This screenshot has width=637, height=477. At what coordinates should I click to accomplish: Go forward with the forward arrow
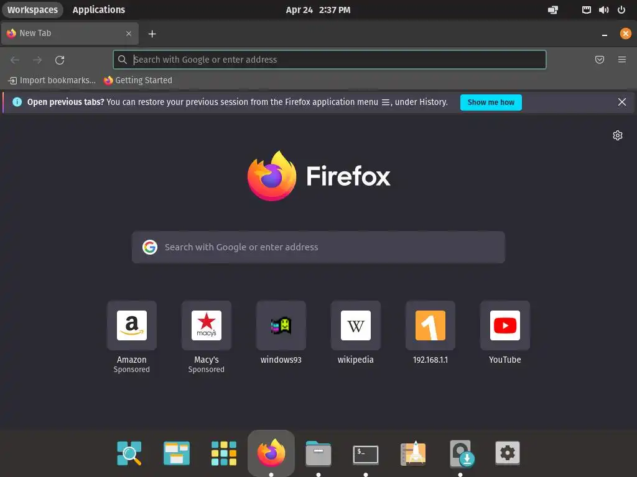click(x=37, y=60)
